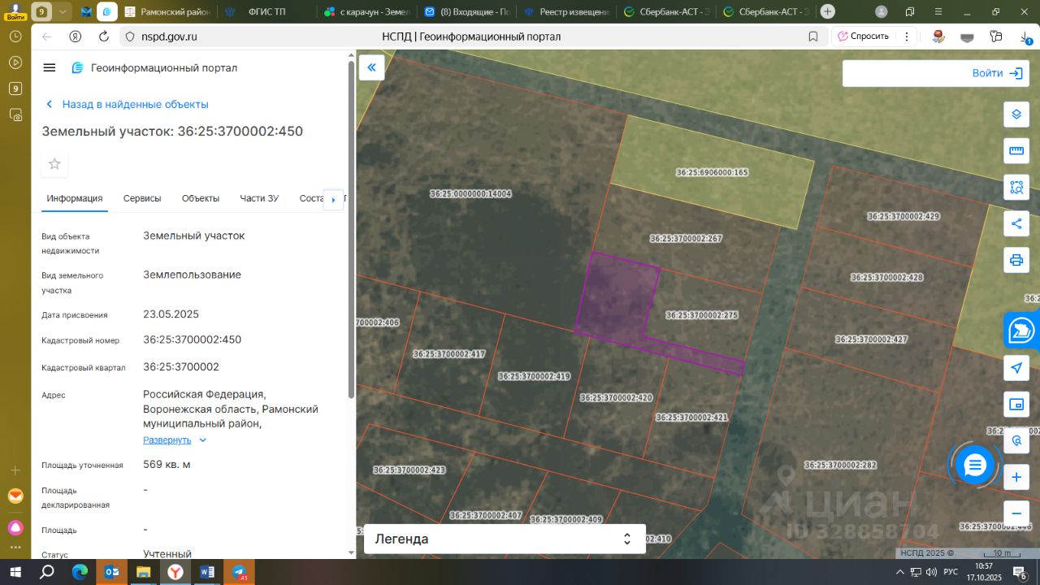Viewport: 1040px width, 585px height.
Task: Activate the search-by-area map tool
Action: coord(1016,188)
